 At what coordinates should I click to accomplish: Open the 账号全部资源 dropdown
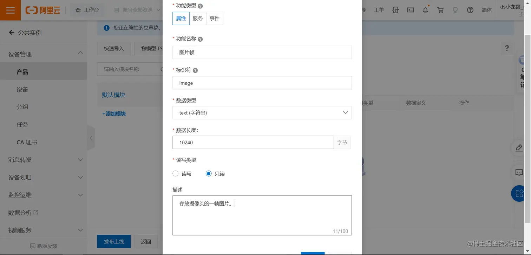137,10
